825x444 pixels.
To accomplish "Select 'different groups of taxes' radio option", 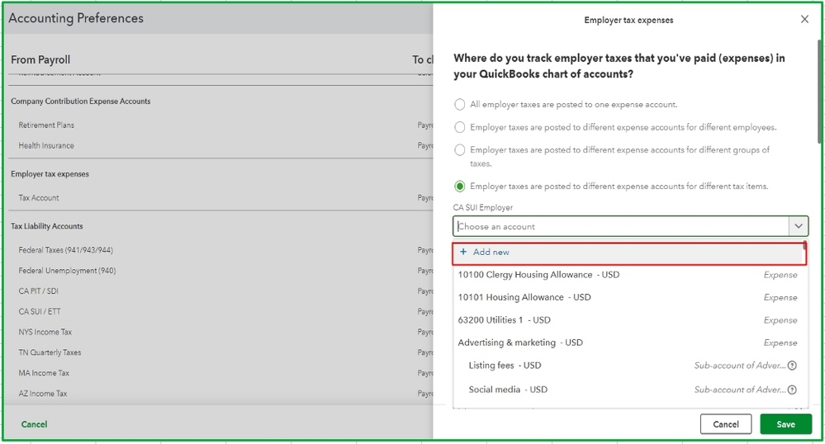I will (x=460, y=150).
